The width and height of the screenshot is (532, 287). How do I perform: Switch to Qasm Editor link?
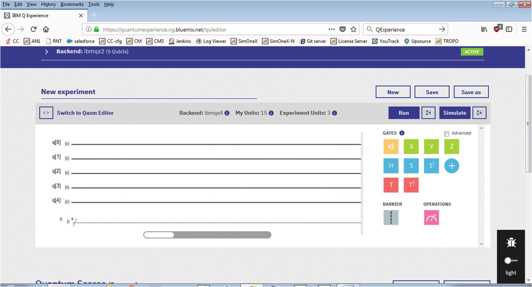coord(85,113)
